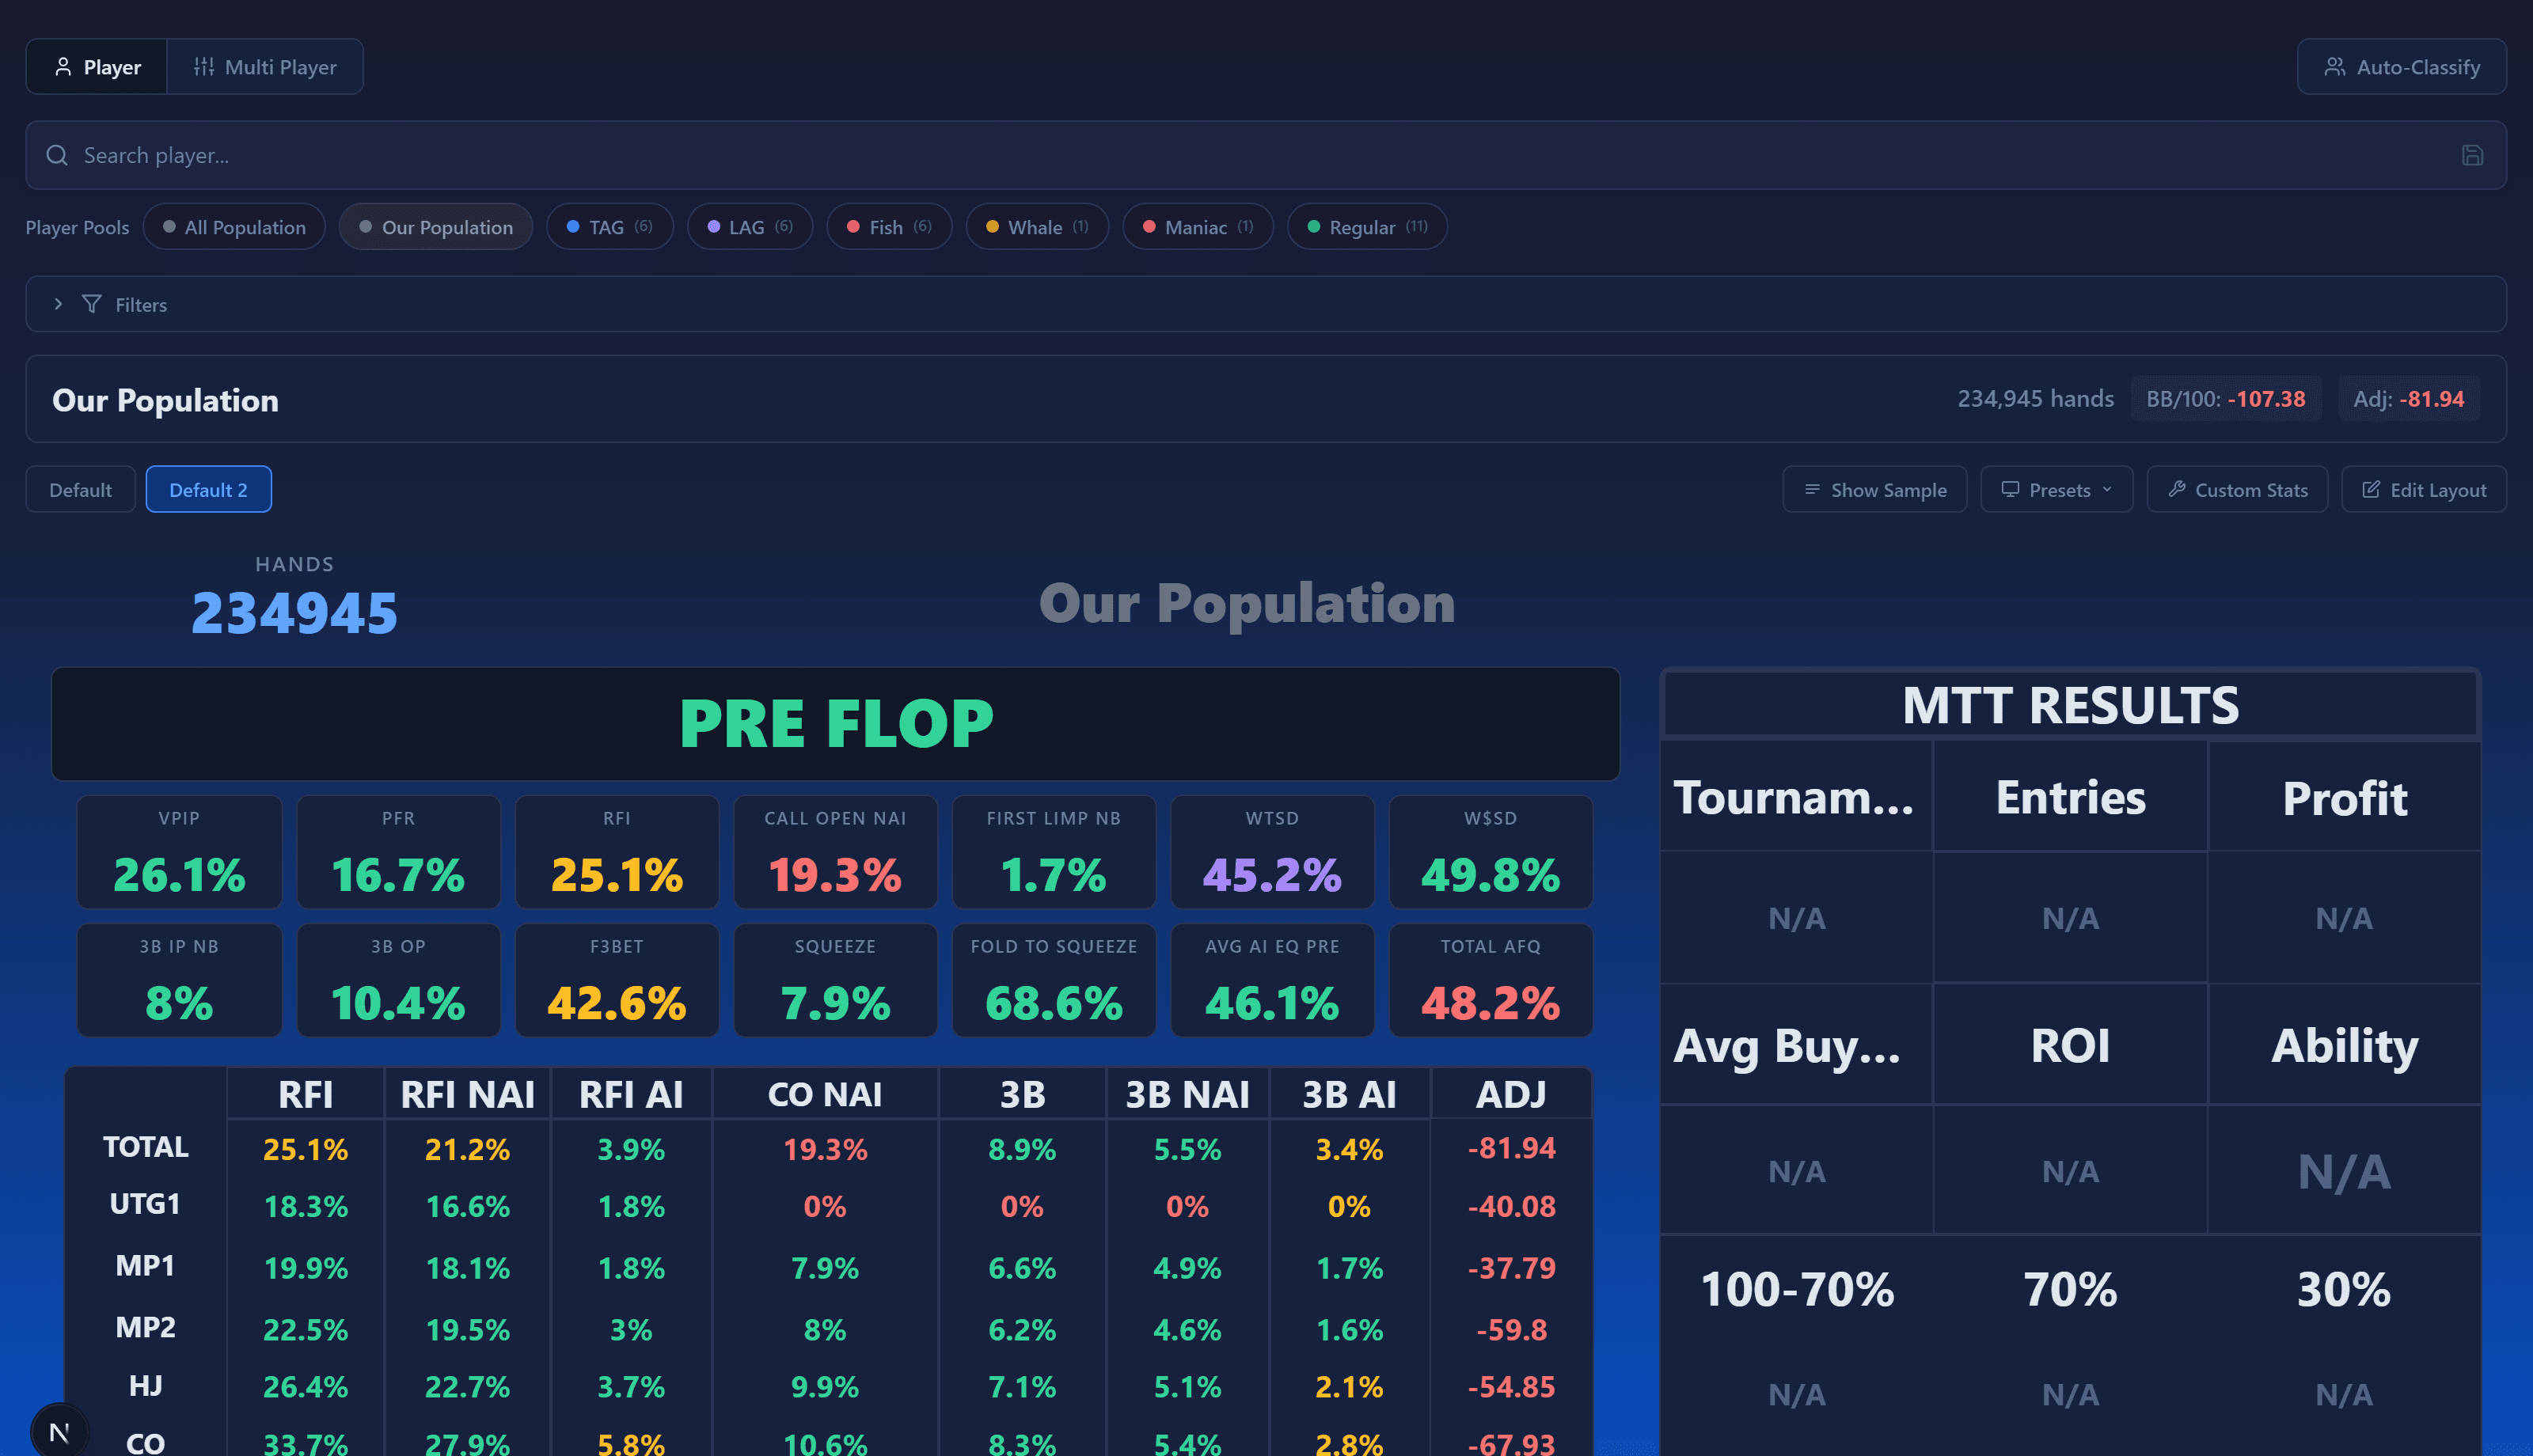Click the Player person icon
The width and height of the screenshot is (2533, 1456).
[x=63, y=67]
